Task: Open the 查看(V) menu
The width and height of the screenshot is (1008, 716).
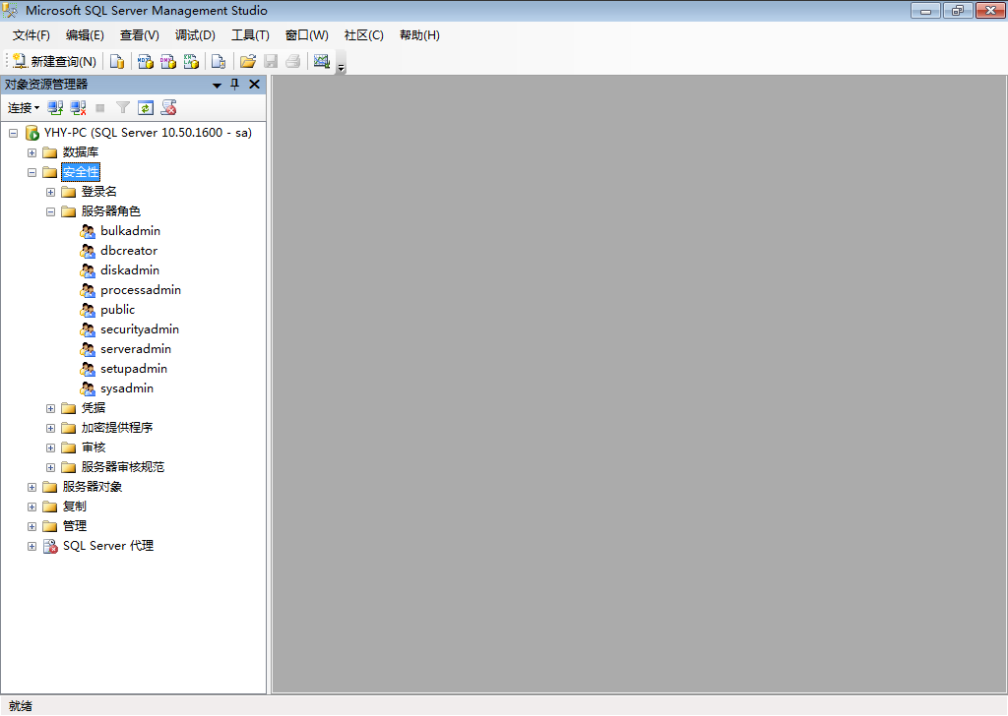Action: [x=140, y=35]
